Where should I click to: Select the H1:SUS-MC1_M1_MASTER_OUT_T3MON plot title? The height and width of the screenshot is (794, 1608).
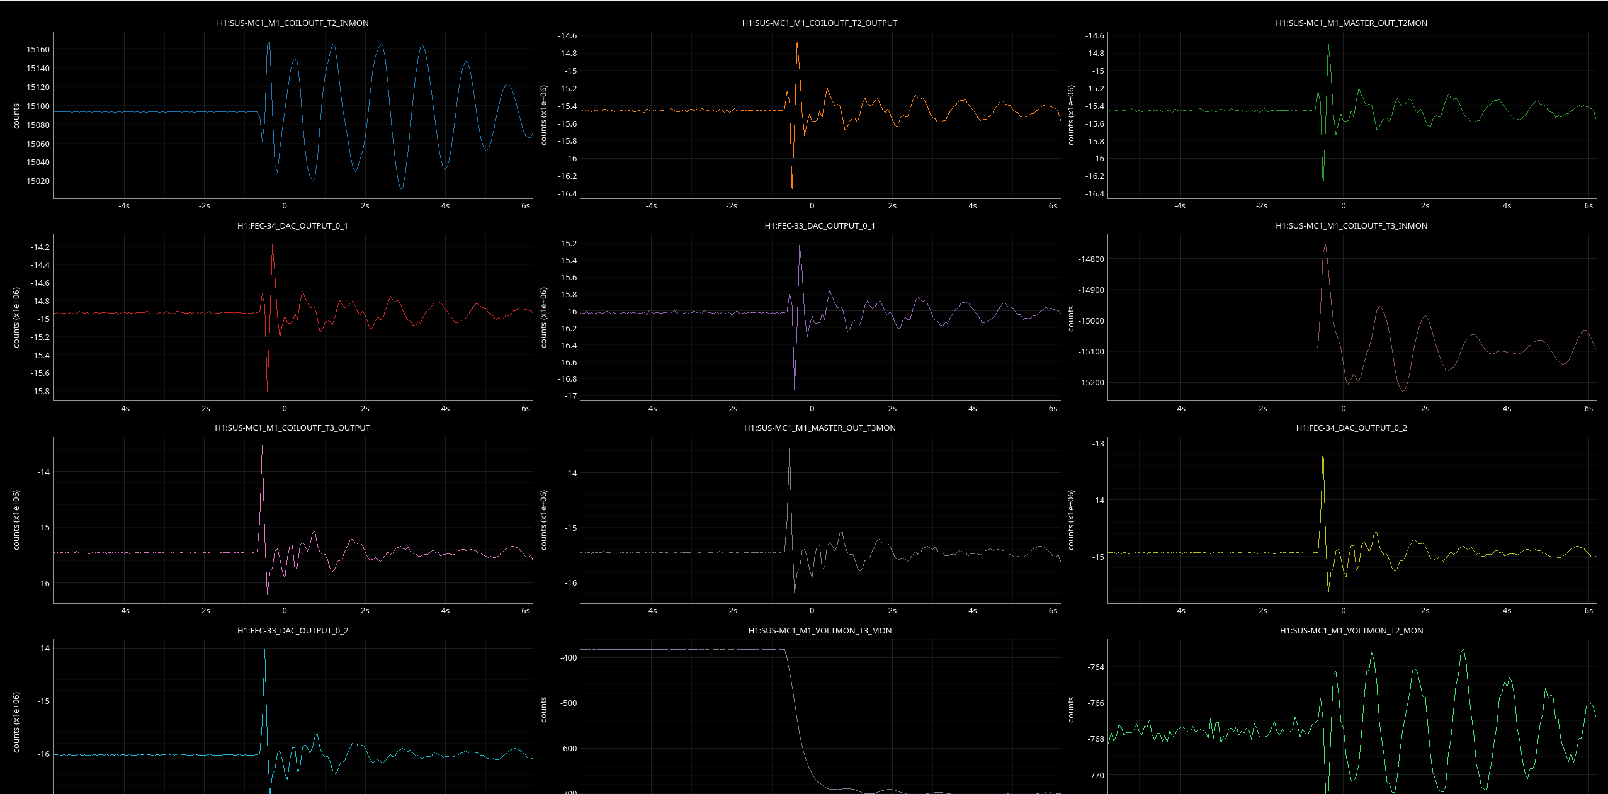(x=819, y=428)
